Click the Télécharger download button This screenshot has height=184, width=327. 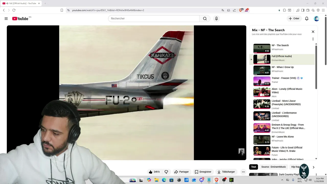pos(226,172)
